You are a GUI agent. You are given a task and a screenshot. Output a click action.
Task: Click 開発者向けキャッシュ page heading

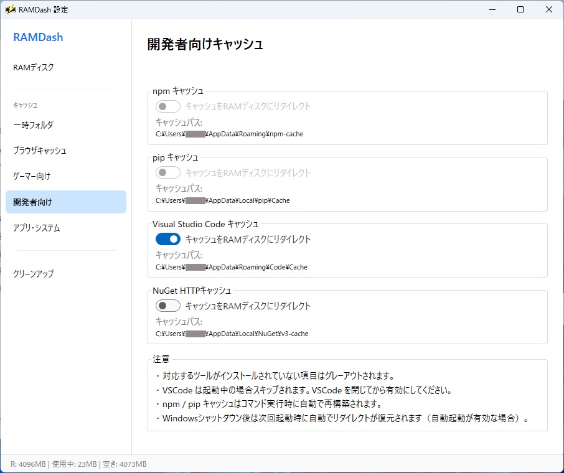pyautogui.click(x=205, y=44)
